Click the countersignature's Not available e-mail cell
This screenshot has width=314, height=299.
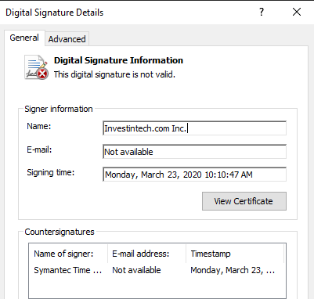pyautogui.click(x=136, y=270)
